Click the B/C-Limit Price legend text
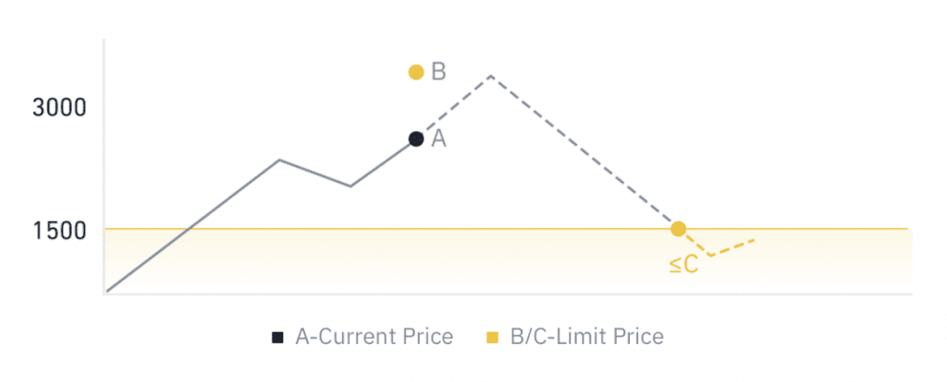The image size is (947, 382). click(x=586, y=337)
